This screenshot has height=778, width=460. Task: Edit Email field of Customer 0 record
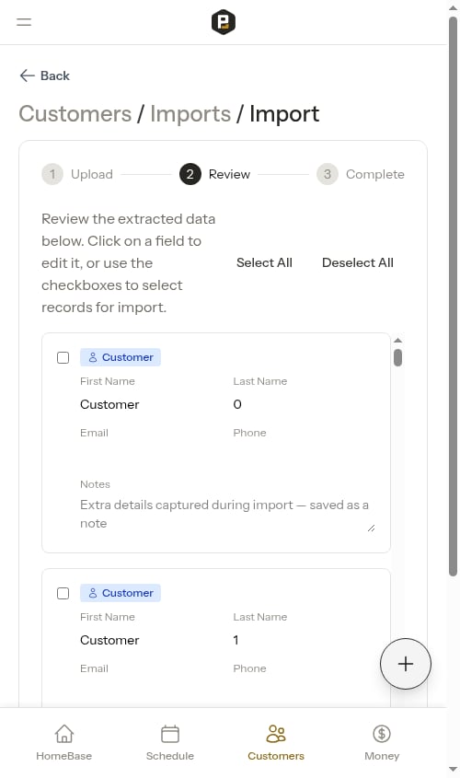pyautogui.click(x=151, y=456)
